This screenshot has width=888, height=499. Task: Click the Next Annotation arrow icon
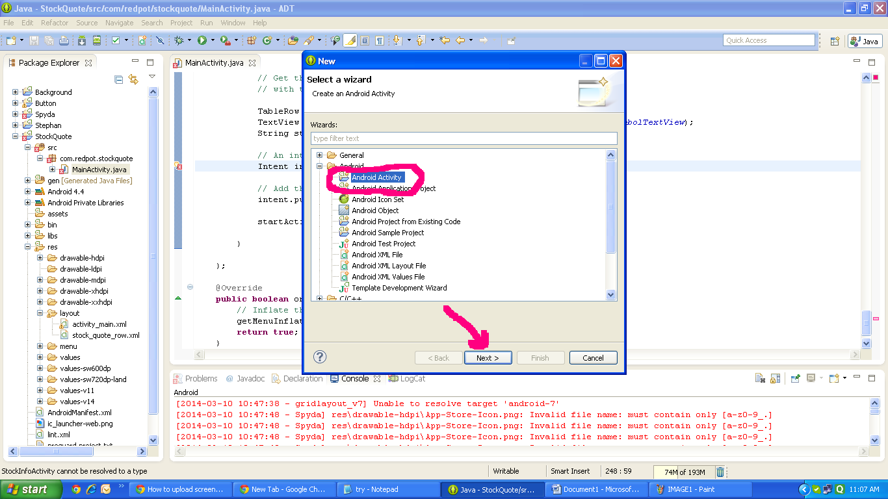point(396,40)
